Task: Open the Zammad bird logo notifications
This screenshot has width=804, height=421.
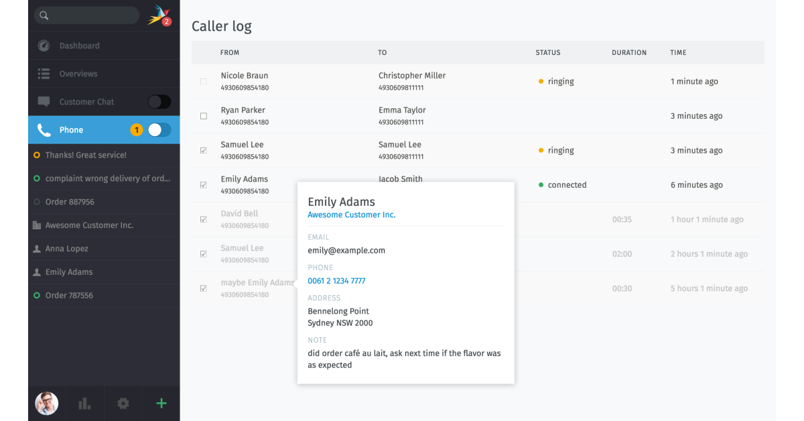Action: click(158, 14)
